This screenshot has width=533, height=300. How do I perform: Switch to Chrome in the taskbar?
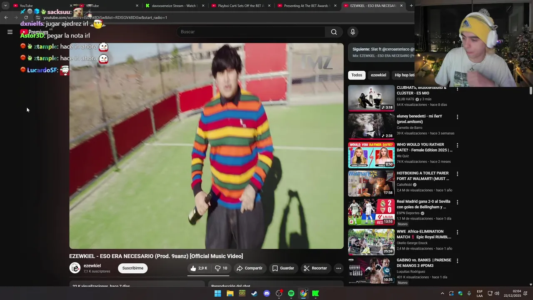click(304, 293)
